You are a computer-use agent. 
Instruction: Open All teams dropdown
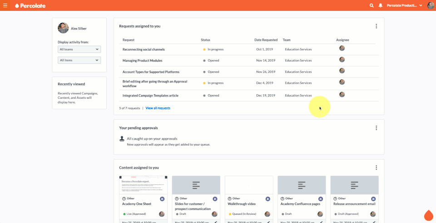79,49
